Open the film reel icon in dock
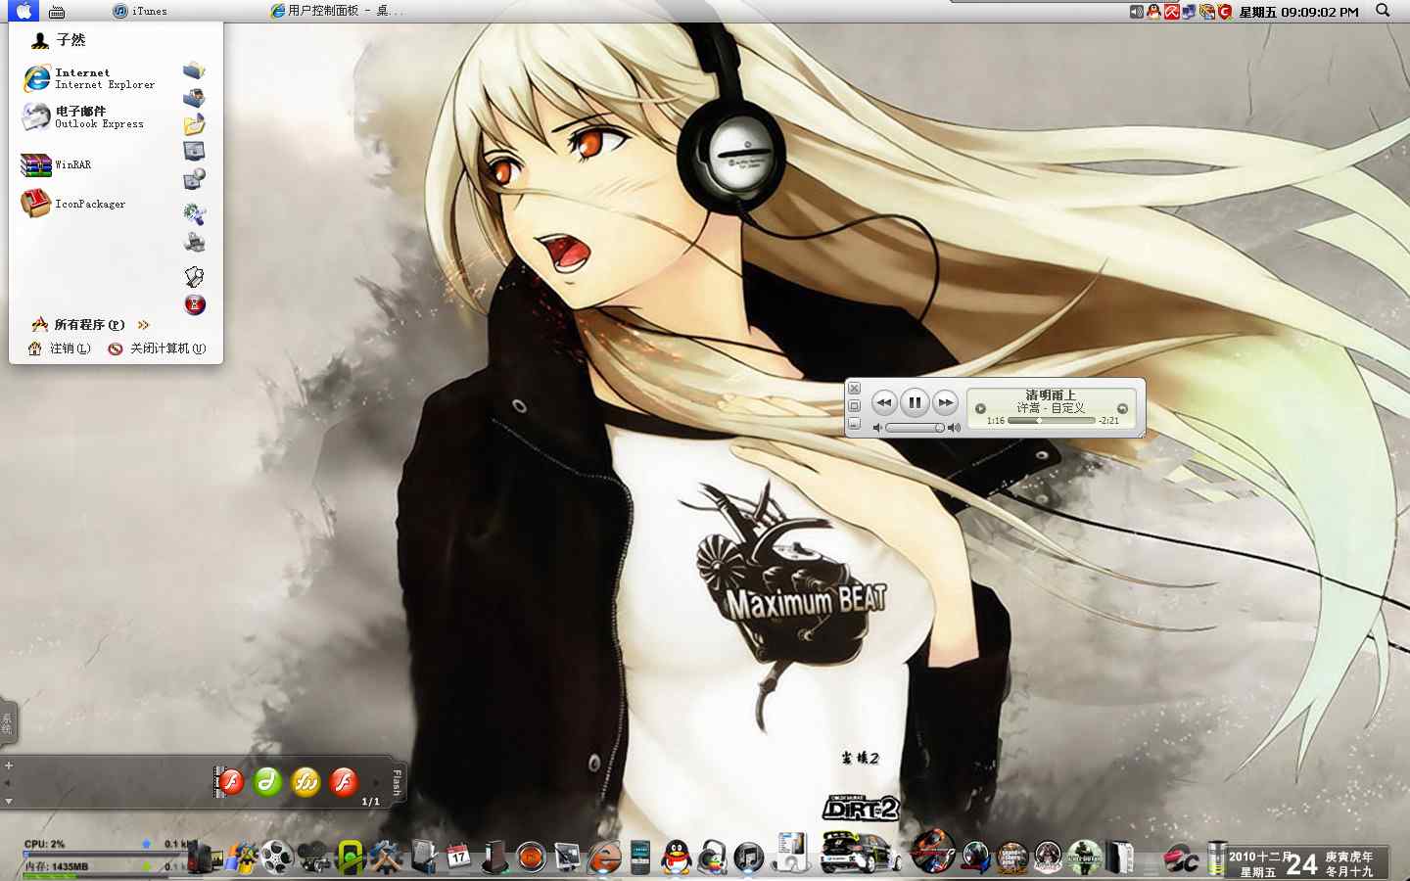Screen dimensions: 1410x881 278,858
